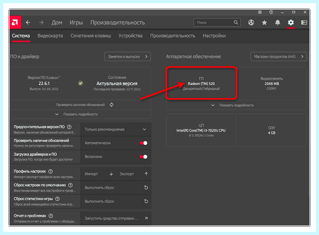Minimize the Radeon Software window

[282, 12]
